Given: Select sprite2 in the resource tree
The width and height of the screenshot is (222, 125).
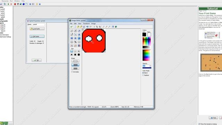Looking at the screenshot, I should (3, 13).
